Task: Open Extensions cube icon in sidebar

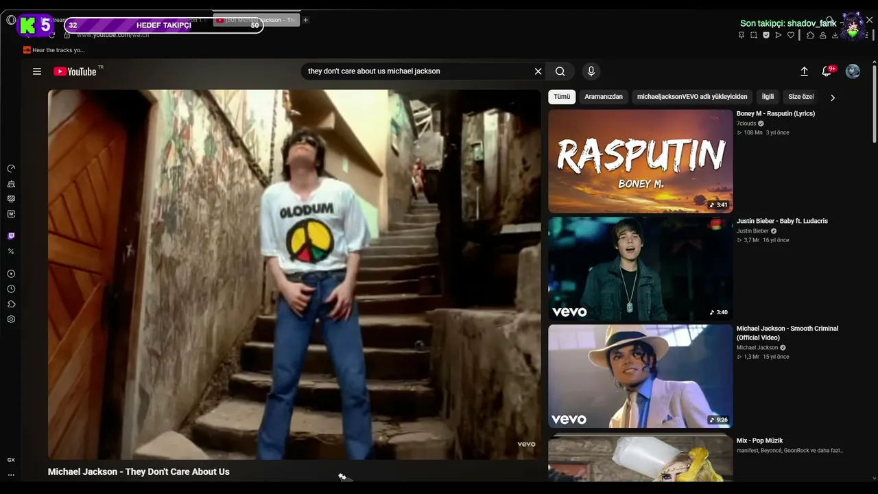Action: click(11, 304)
